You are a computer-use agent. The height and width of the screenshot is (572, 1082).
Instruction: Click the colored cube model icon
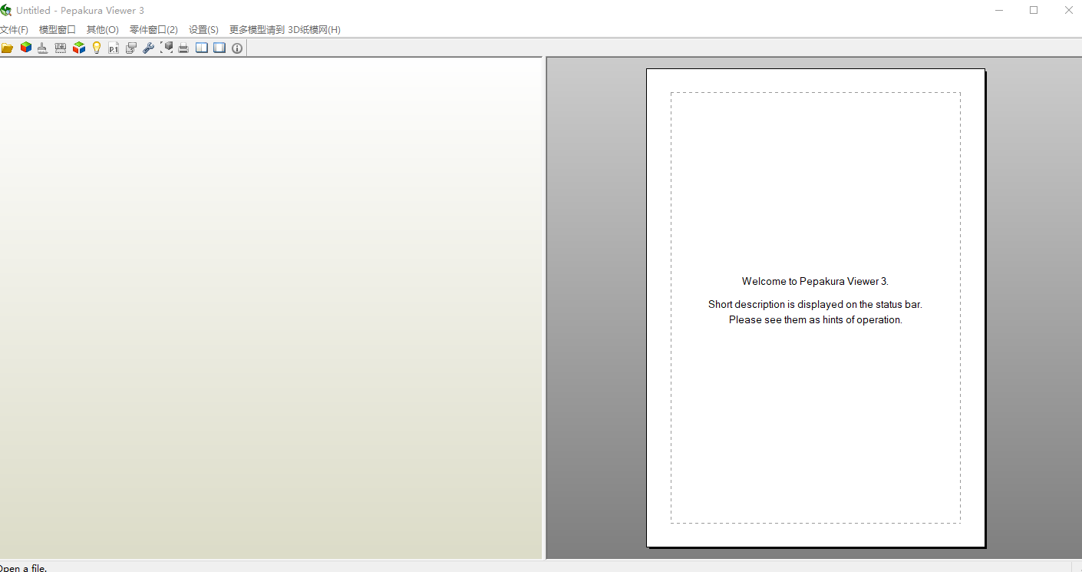point(26,48)
